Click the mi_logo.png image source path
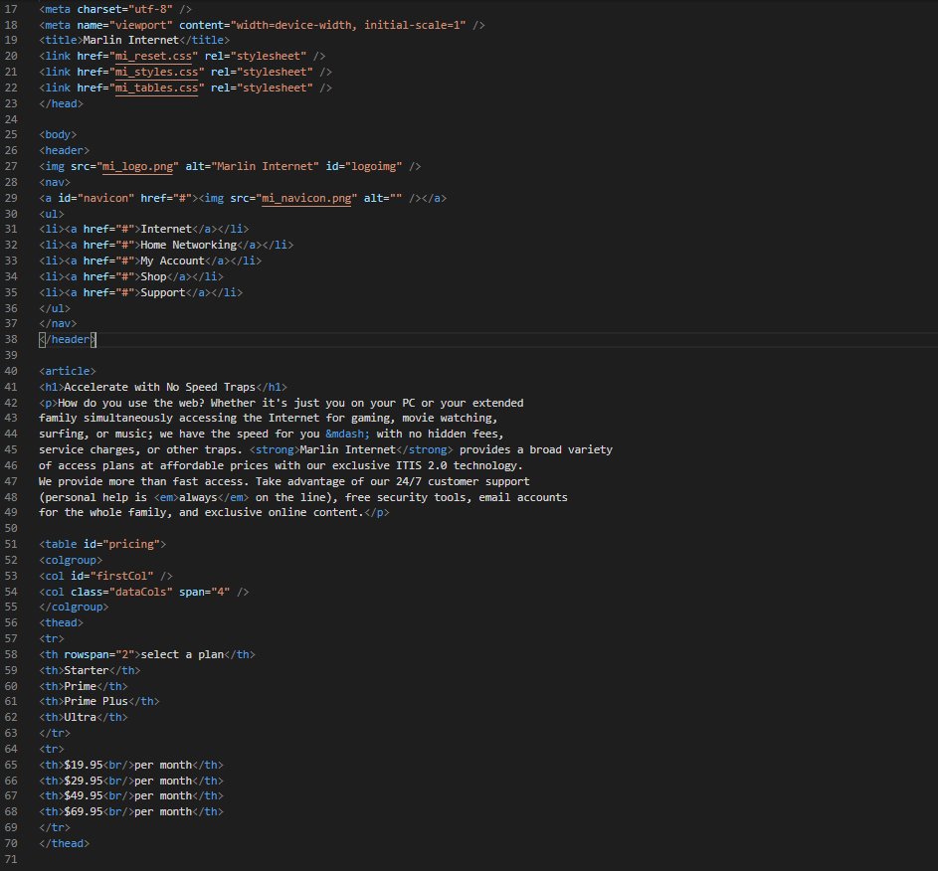Image resolution: width=938 pixels, height=871 pixels. click(138, 166)
